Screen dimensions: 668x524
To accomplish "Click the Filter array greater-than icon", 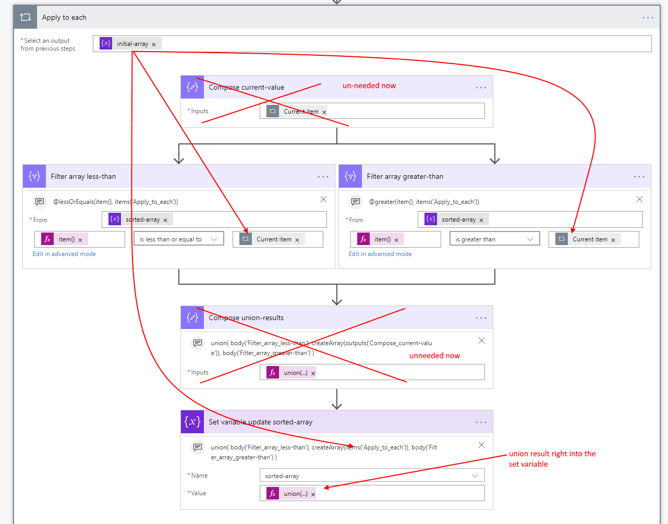I will (350, 176).
